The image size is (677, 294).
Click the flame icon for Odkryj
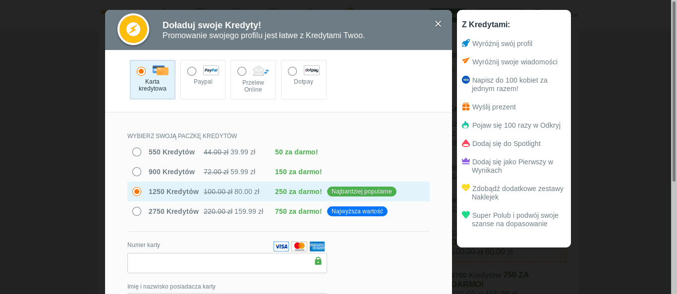click(x=466, y=125)
